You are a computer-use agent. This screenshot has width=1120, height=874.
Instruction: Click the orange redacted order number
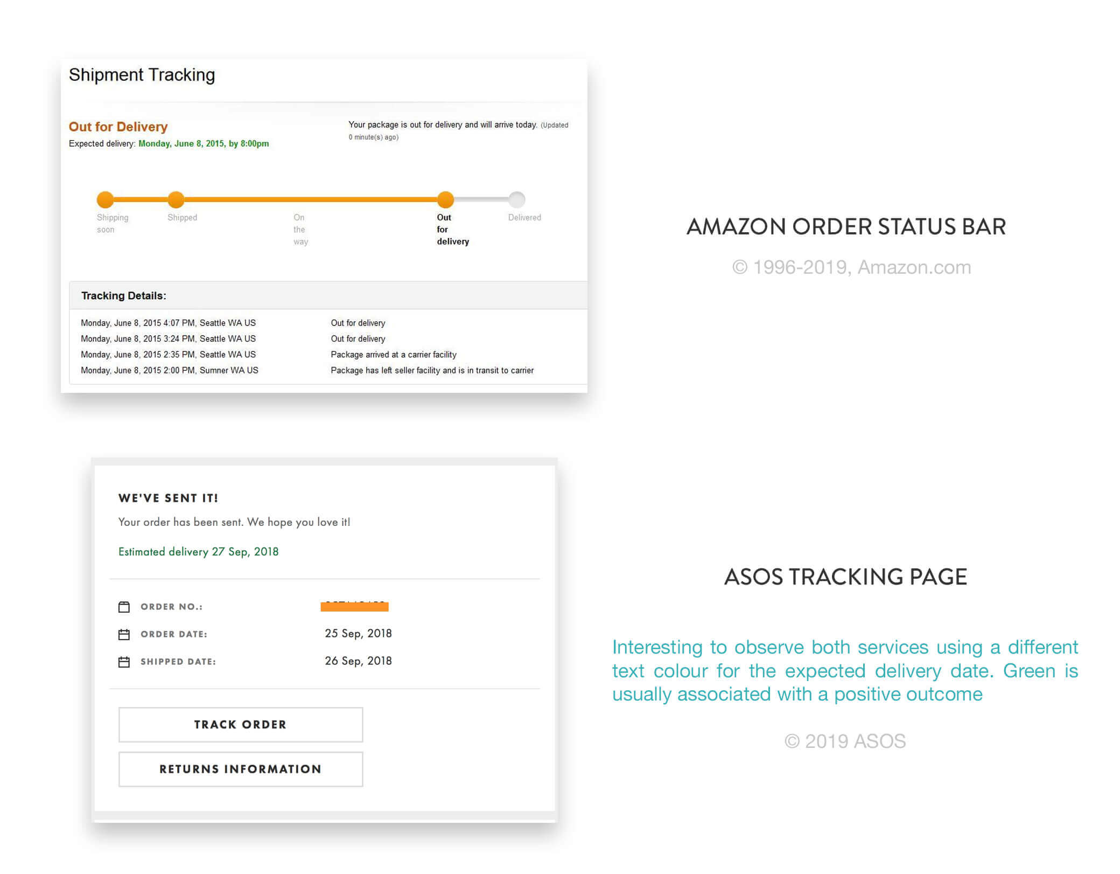[354, 607]
